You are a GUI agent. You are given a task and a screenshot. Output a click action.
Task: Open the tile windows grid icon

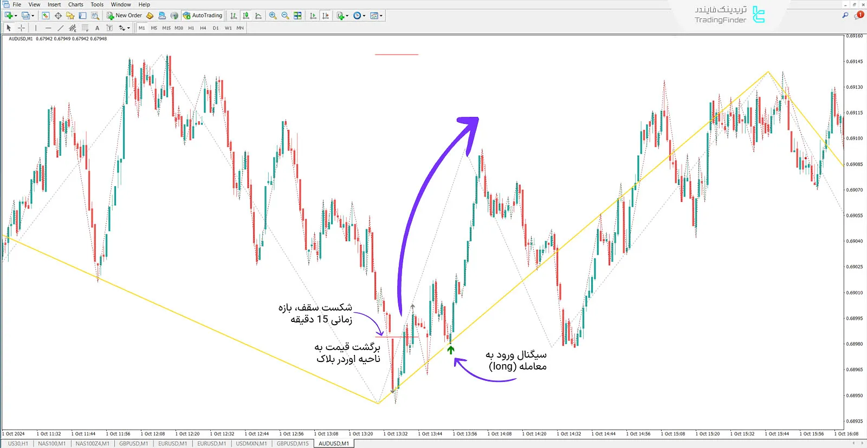click(x=297, y=16)
